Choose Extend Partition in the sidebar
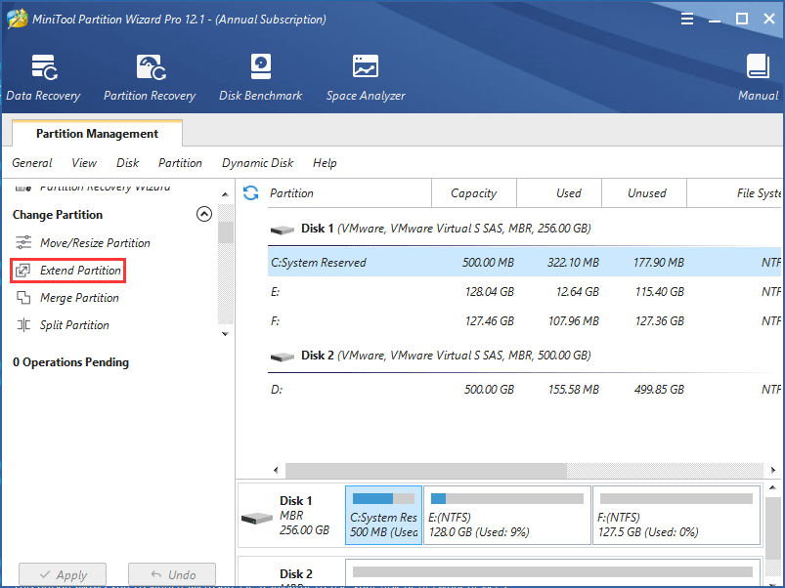The image size is (785, 588). (x=80, y=271)
